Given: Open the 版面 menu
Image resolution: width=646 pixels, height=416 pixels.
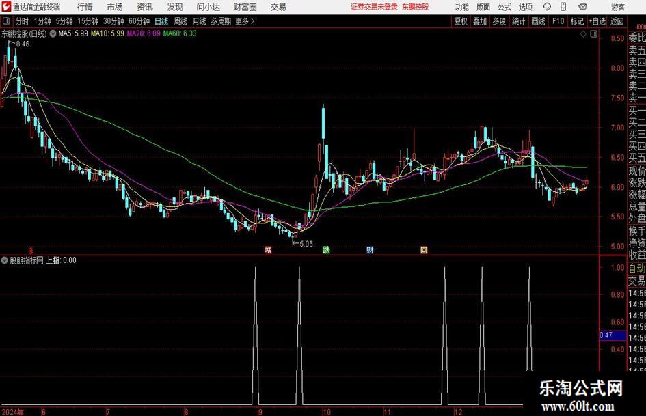Looking at the screenshot, I should (x=483, y=7).
